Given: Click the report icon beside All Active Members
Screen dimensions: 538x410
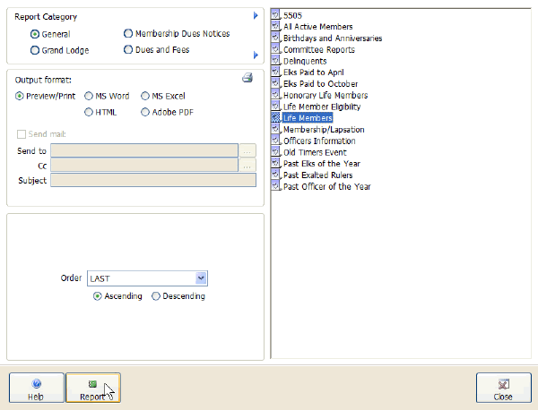Looking at the screenshot, I should pos(276,27).
